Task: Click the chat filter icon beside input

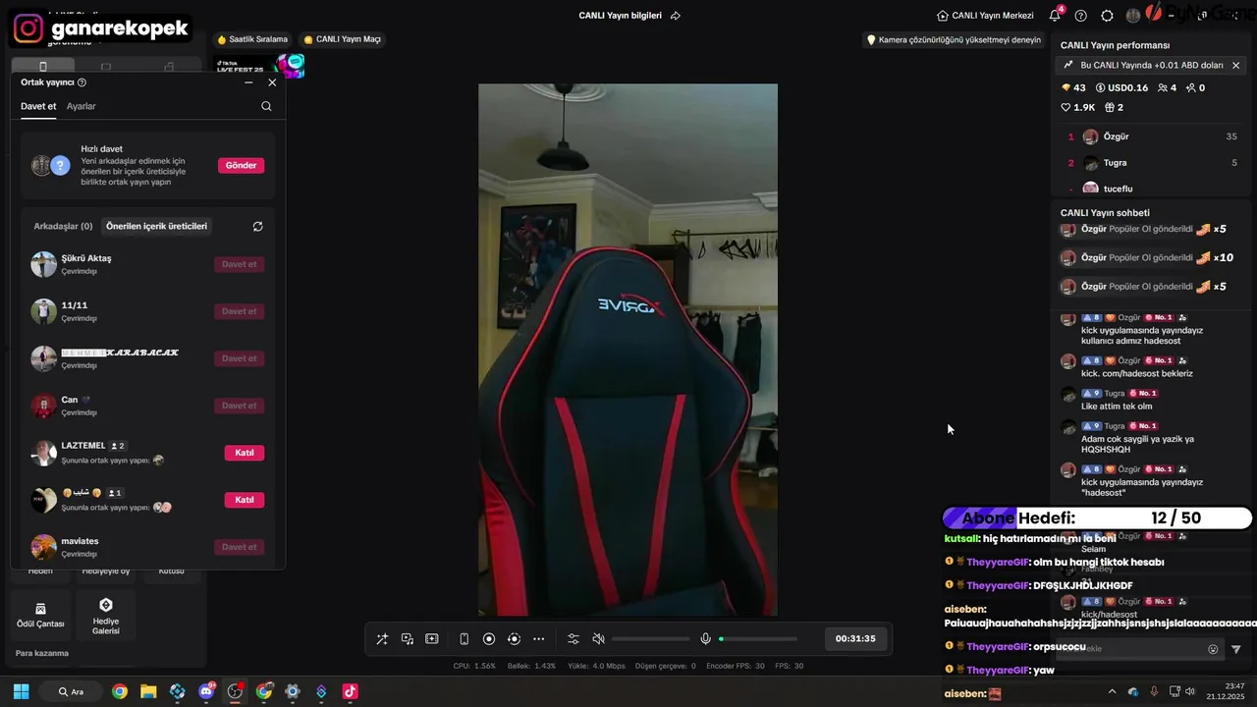Action: click(1236, 649)
